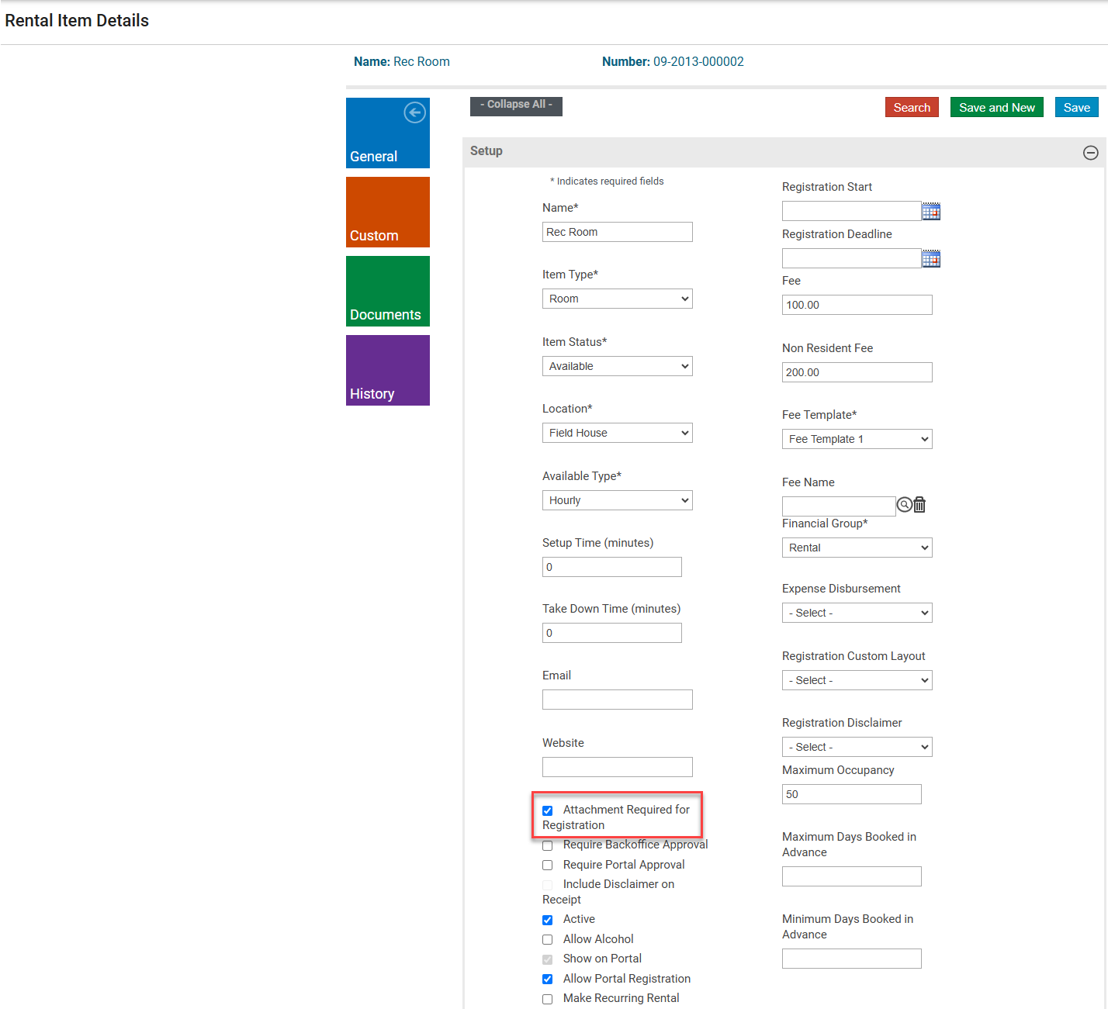Open the Registration Start calendar picker
This screenshot has height=1009, width=1108.
point(930,211)
